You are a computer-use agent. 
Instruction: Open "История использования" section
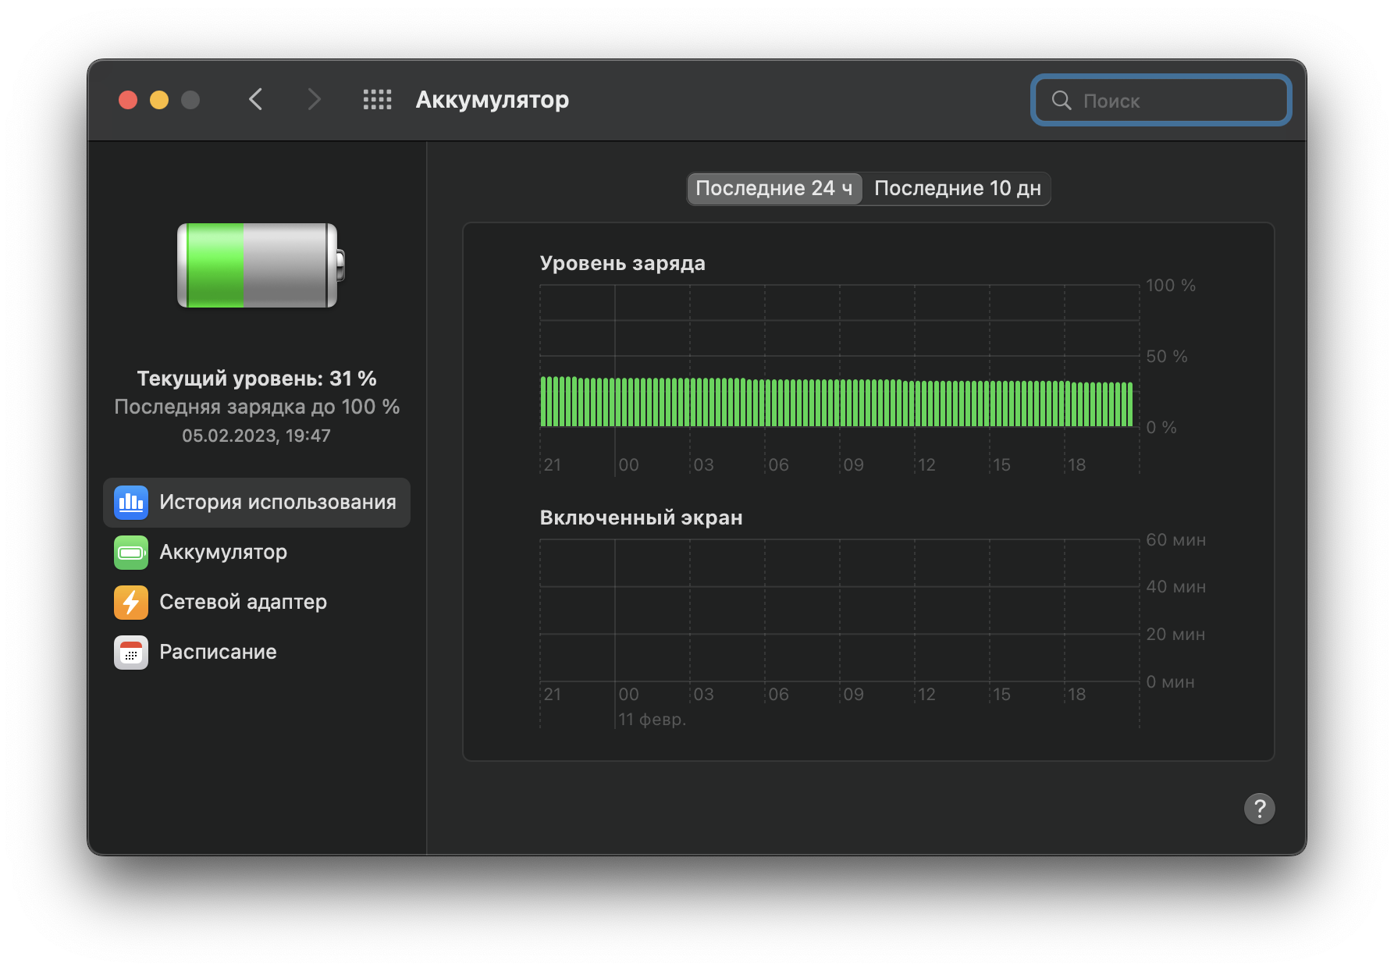277,503
